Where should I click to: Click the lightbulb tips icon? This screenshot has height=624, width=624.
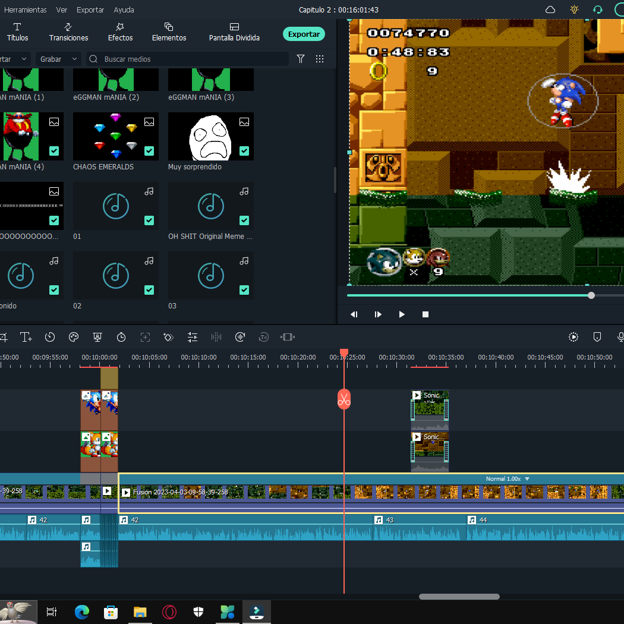click(x=574, y=10)
